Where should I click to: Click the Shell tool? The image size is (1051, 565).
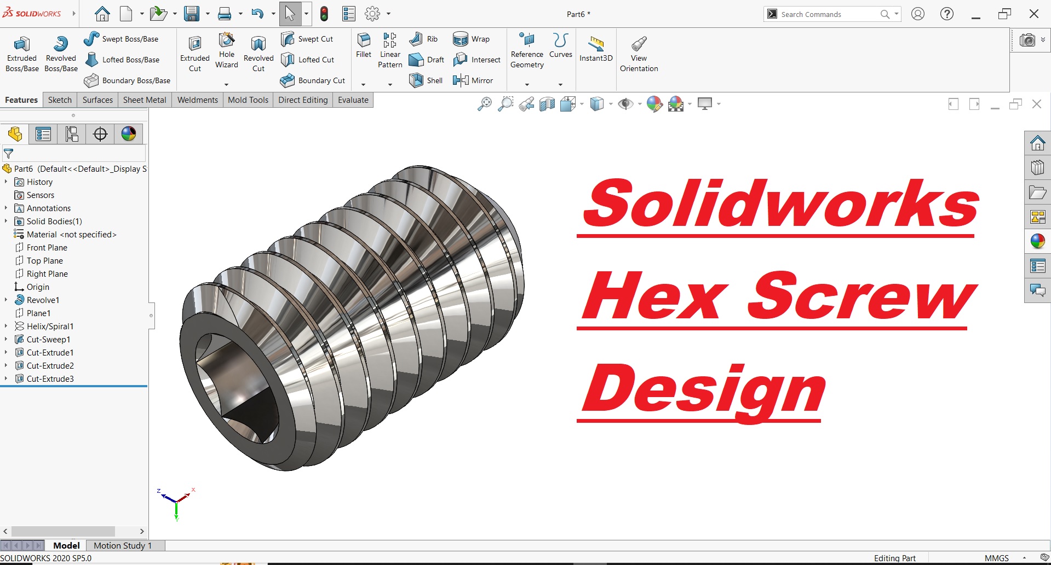pyautogui.click(x=426, y=80)
